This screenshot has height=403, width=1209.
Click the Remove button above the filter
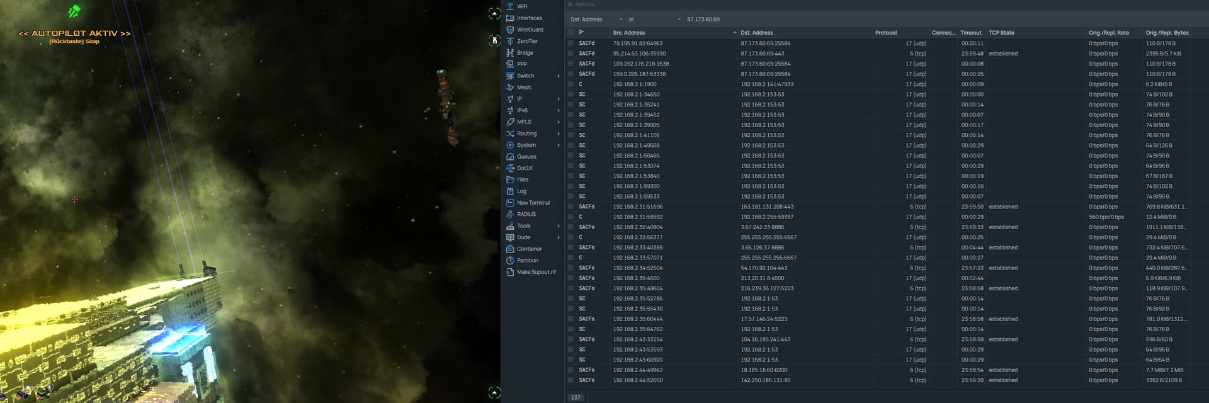[x=581, y=4]
